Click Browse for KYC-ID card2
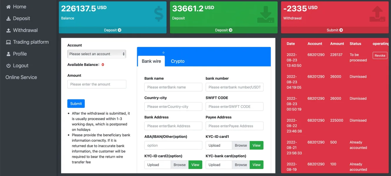This screenshot has width=391, height=176. pyautogui.click(x=180, y=165)
